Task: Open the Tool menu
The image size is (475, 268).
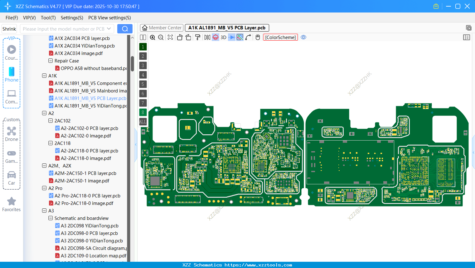Action: [48, 18]
